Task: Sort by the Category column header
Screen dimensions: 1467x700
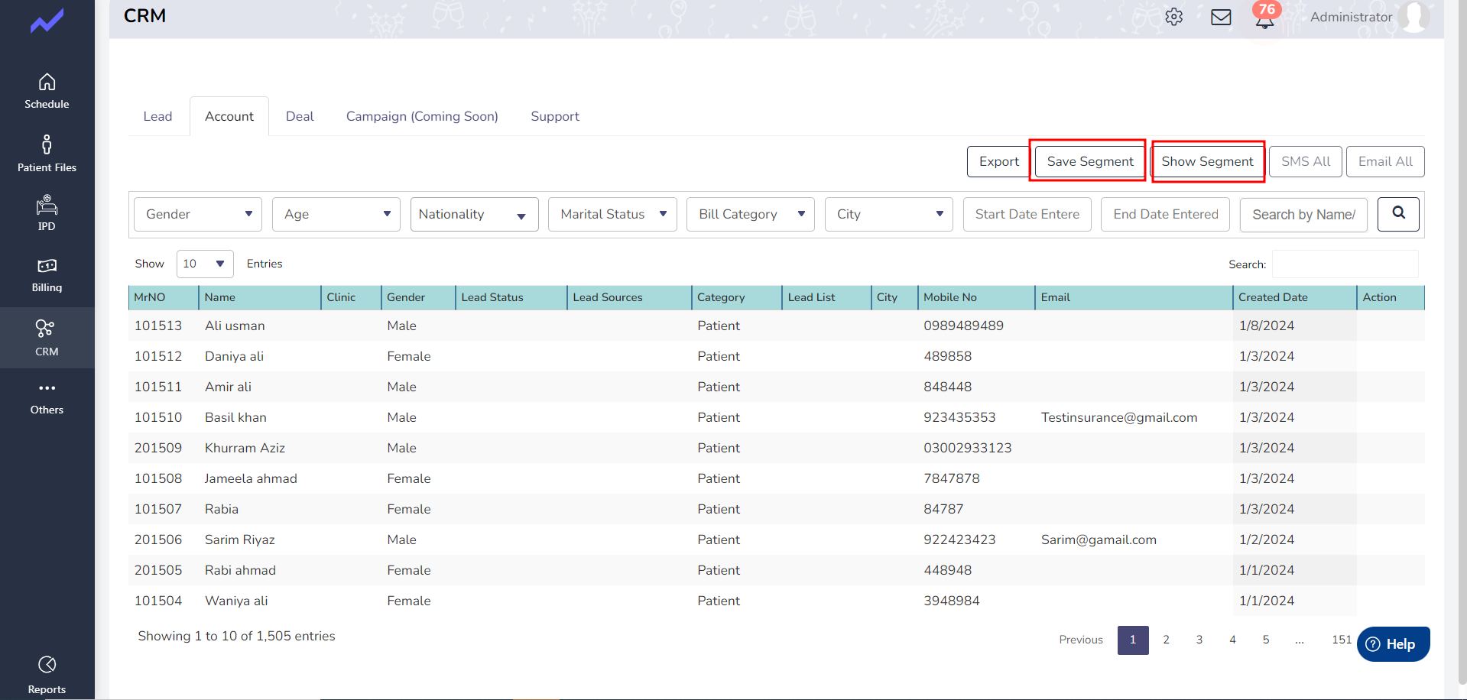Action: (x=737, y=297)
